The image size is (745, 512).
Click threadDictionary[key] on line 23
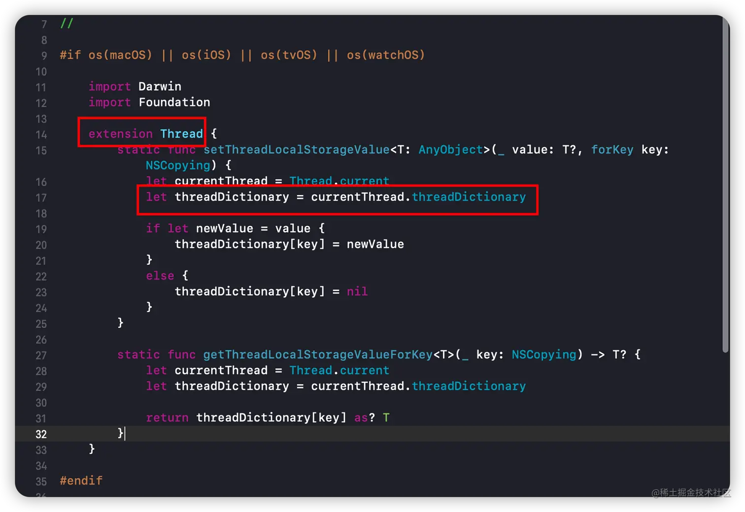coord(250,291)
